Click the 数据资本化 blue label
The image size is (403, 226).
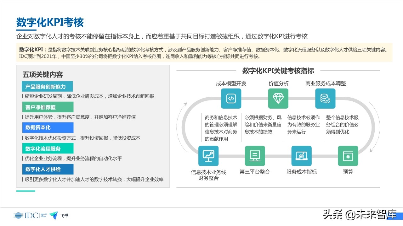(x=48, y=127)
